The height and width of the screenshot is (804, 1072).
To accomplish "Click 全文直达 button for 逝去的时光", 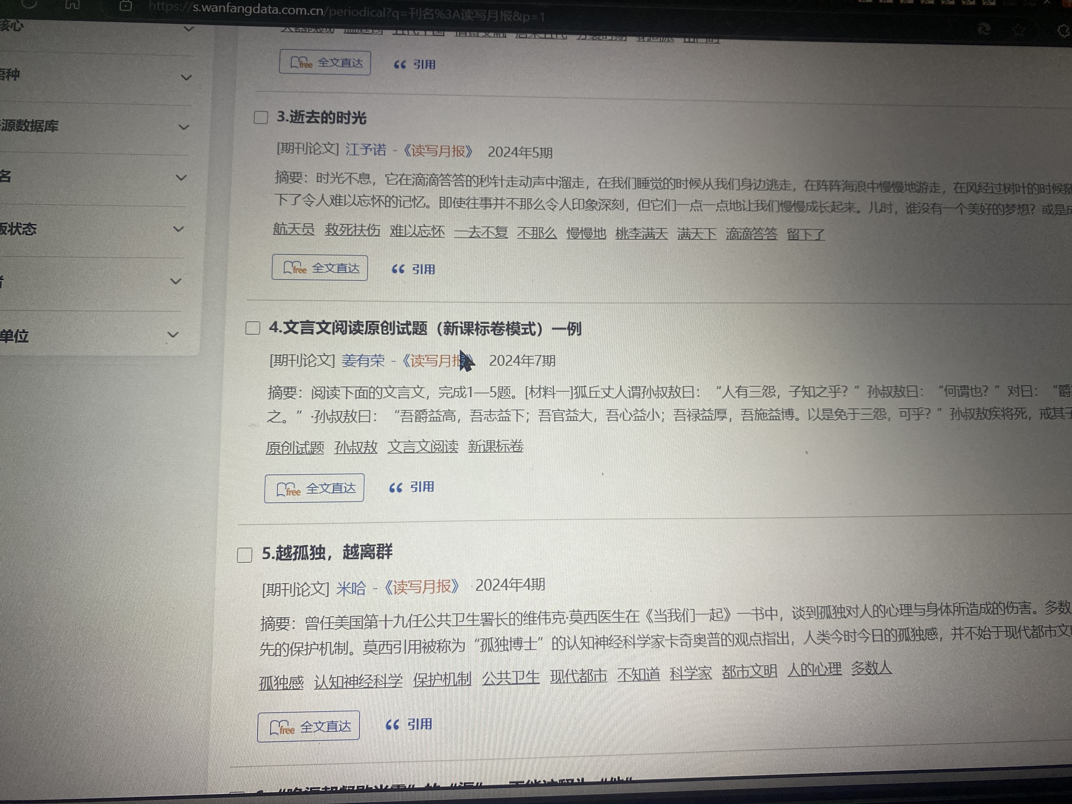I will (x=320, y=268).
